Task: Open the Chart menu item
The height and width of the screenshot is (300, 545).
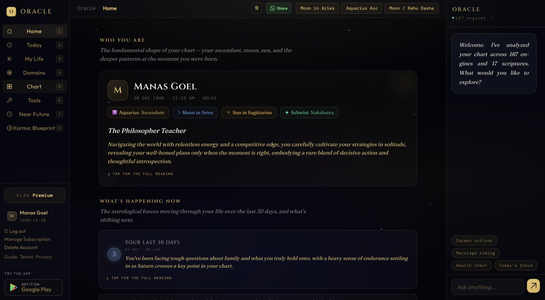Action: pos(35,86)
